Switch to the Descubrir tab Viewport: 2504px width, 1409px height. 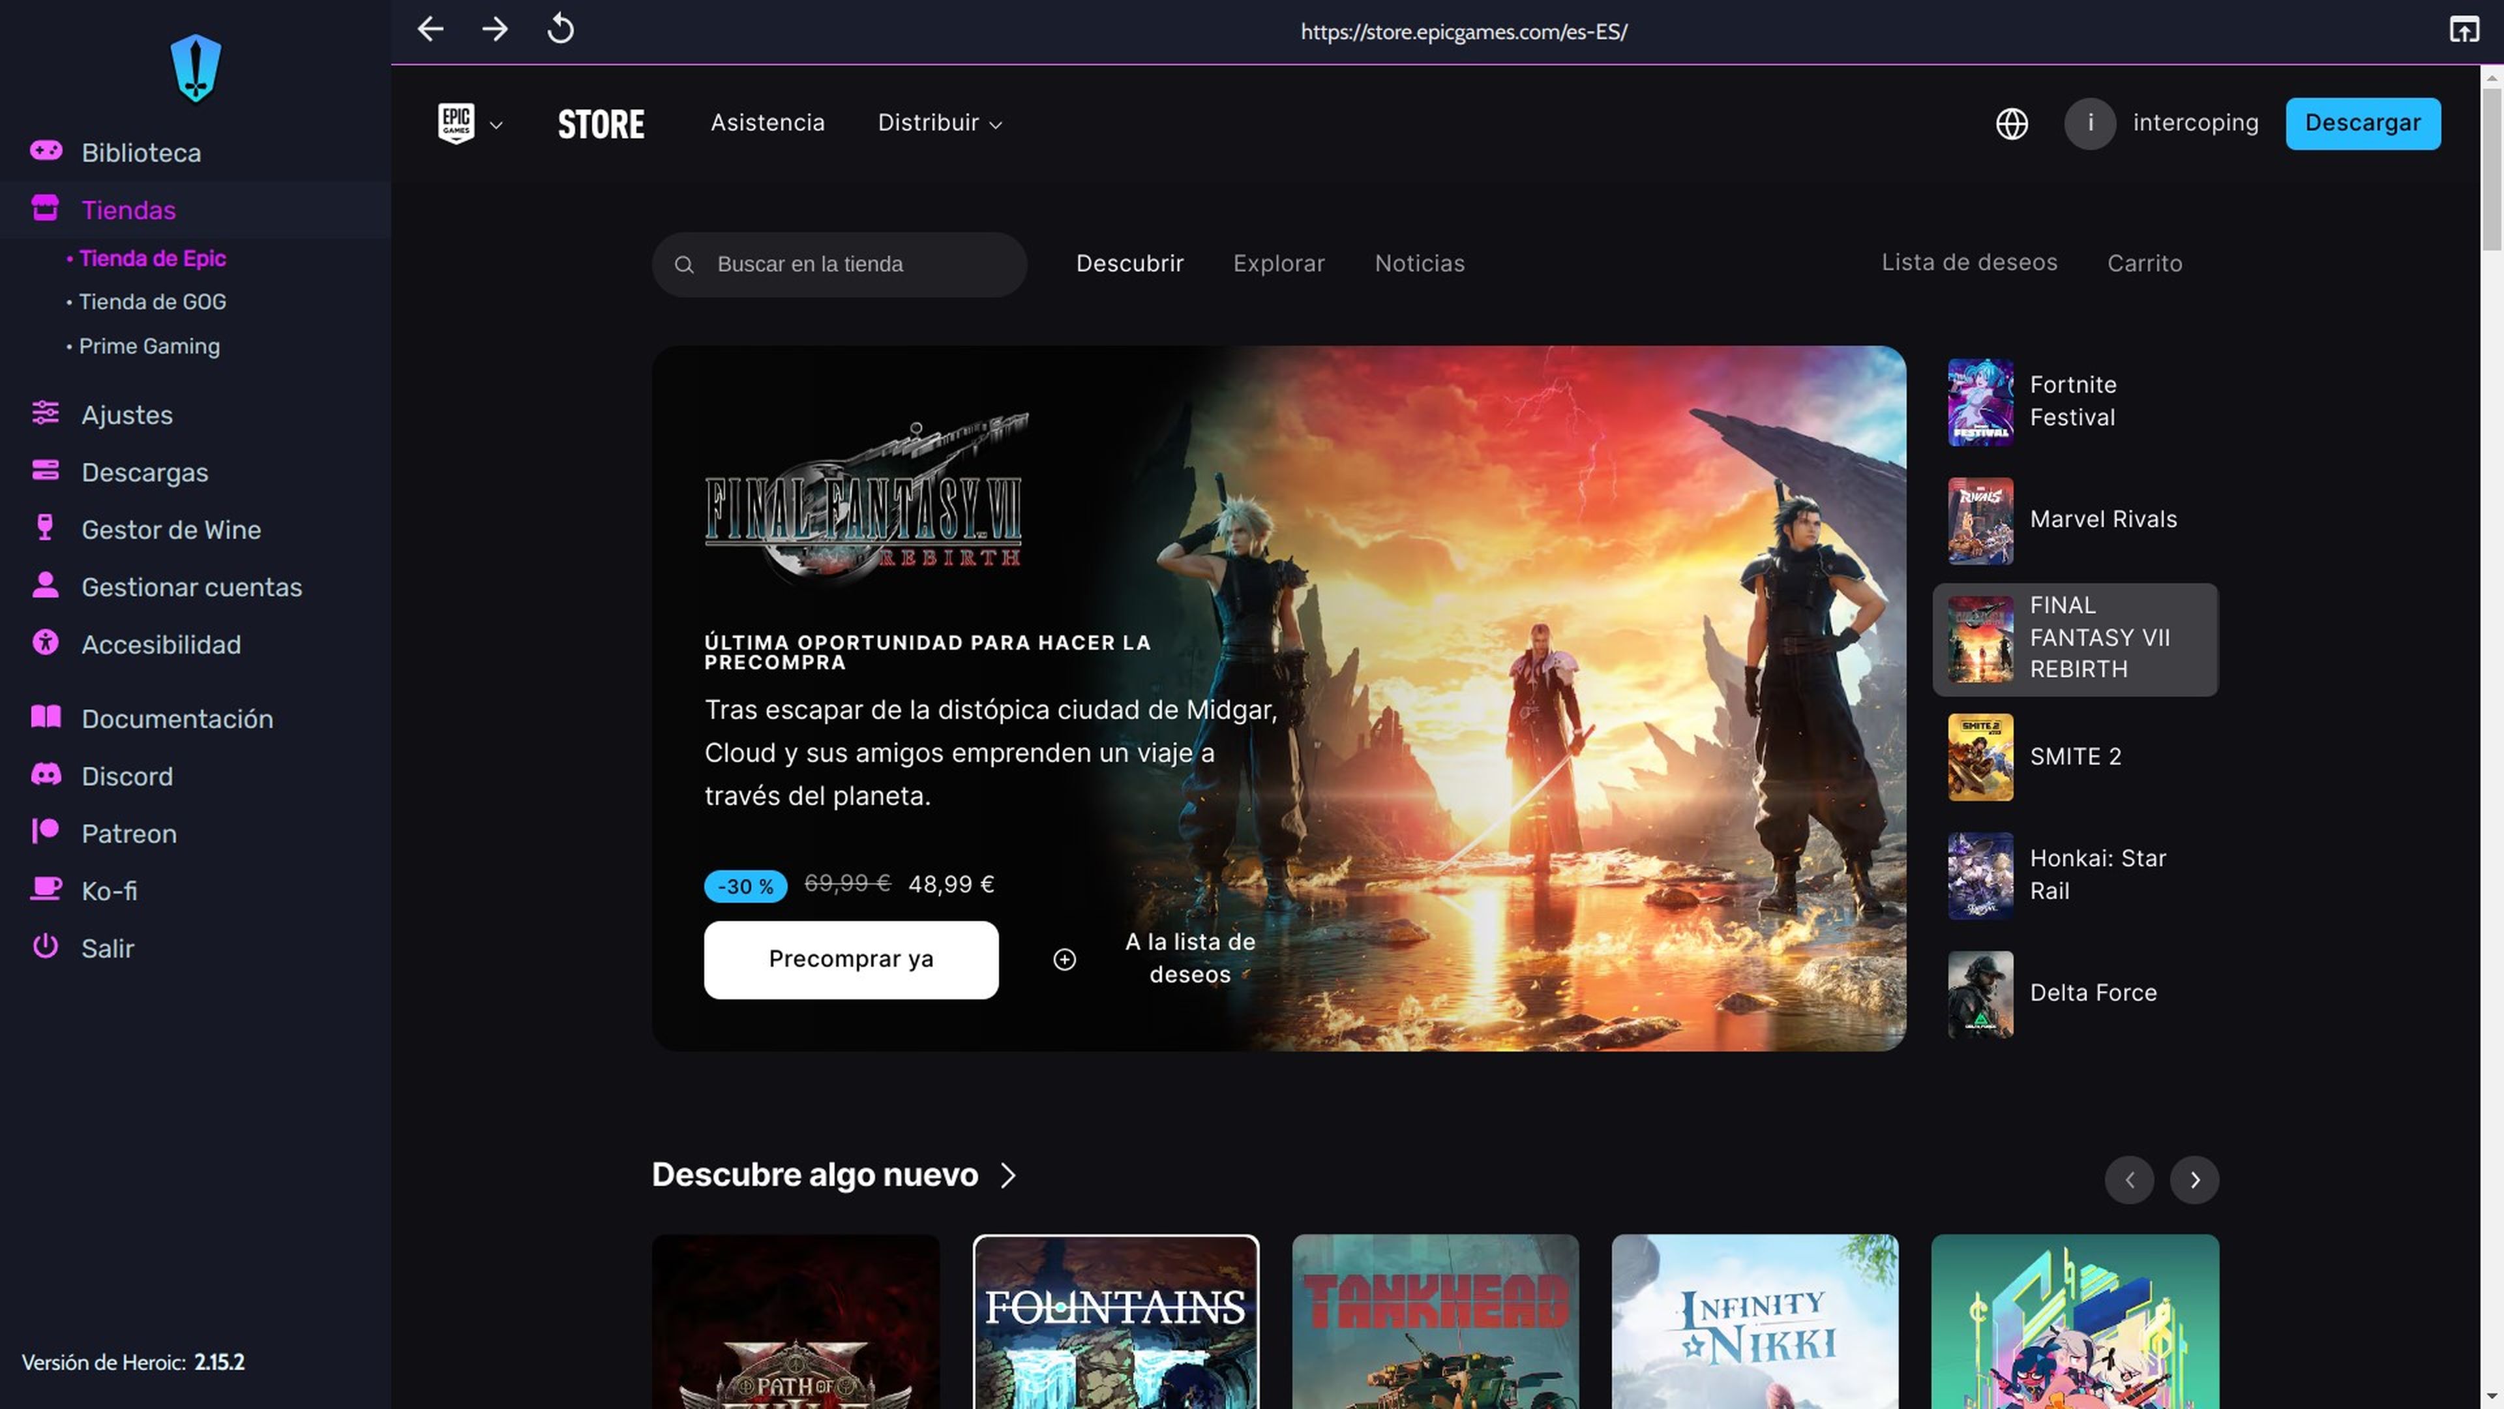click(x=1129, y=264)
